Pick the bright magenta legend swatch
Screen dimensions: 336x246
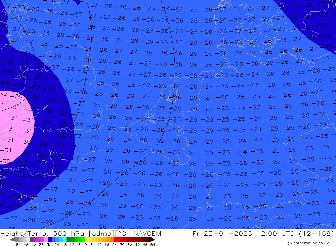[42, 240]
